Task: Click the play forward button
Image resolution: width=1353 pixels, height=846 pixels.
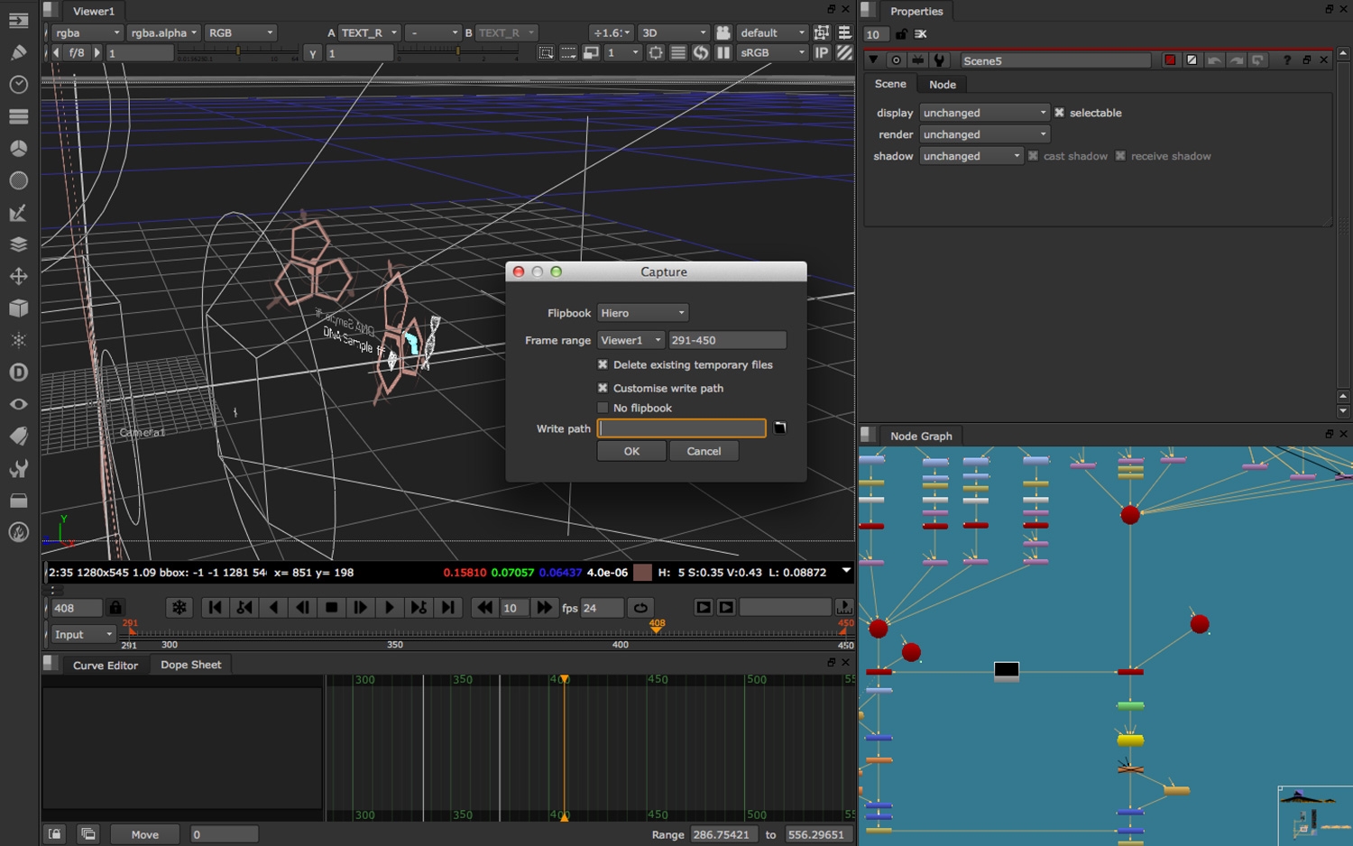Action: pyautogui.click(x=389, y=608)
